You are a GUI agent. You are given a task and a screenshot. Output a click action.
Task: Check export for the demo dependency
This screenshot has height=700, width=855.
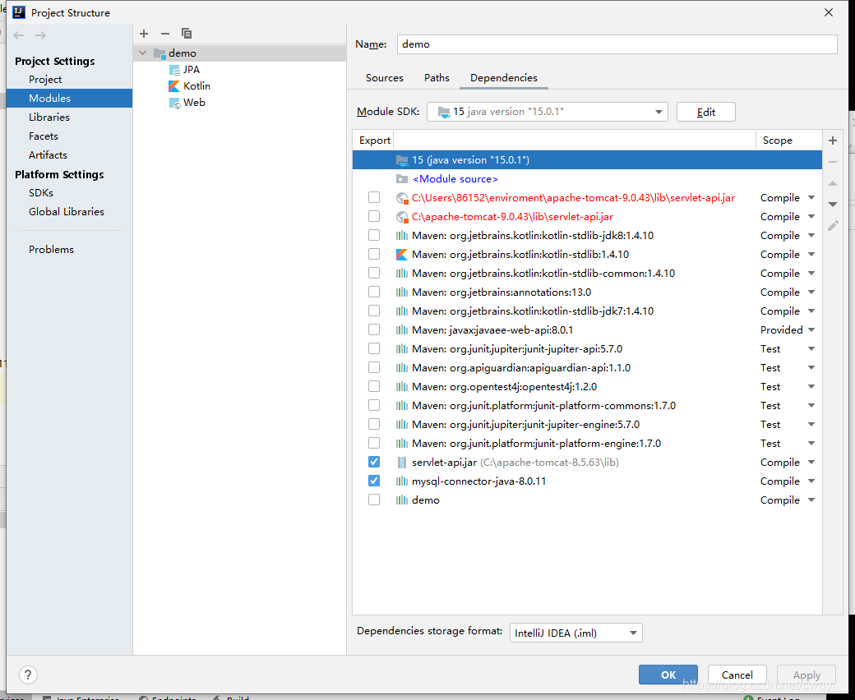click(374, 500)
